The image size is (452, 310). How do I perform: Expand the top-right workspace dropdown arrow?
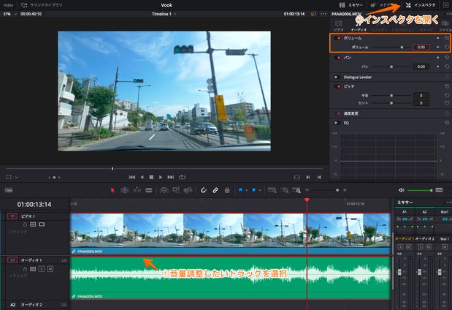pyautogui.click(x=445, y=5)
